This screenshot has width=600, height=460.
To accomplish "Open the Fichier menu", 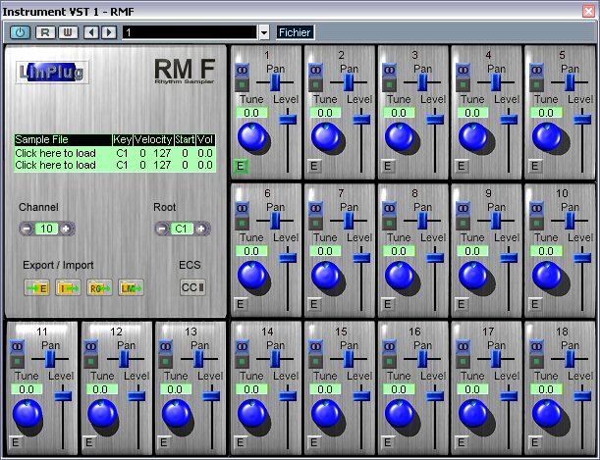I will (x=295, y=32).
